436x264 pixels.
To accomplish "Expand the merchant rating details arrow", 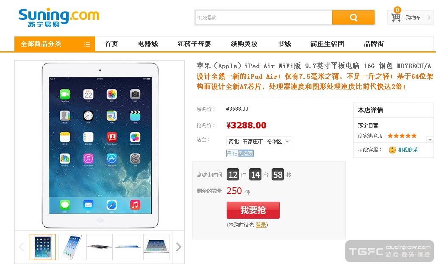I will pos(430,140).
